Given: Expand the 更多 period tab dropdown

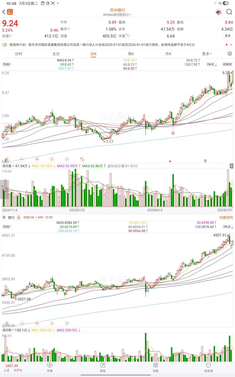Looking at the screenshot, I should pyautogui.click(x=207, y=54).
